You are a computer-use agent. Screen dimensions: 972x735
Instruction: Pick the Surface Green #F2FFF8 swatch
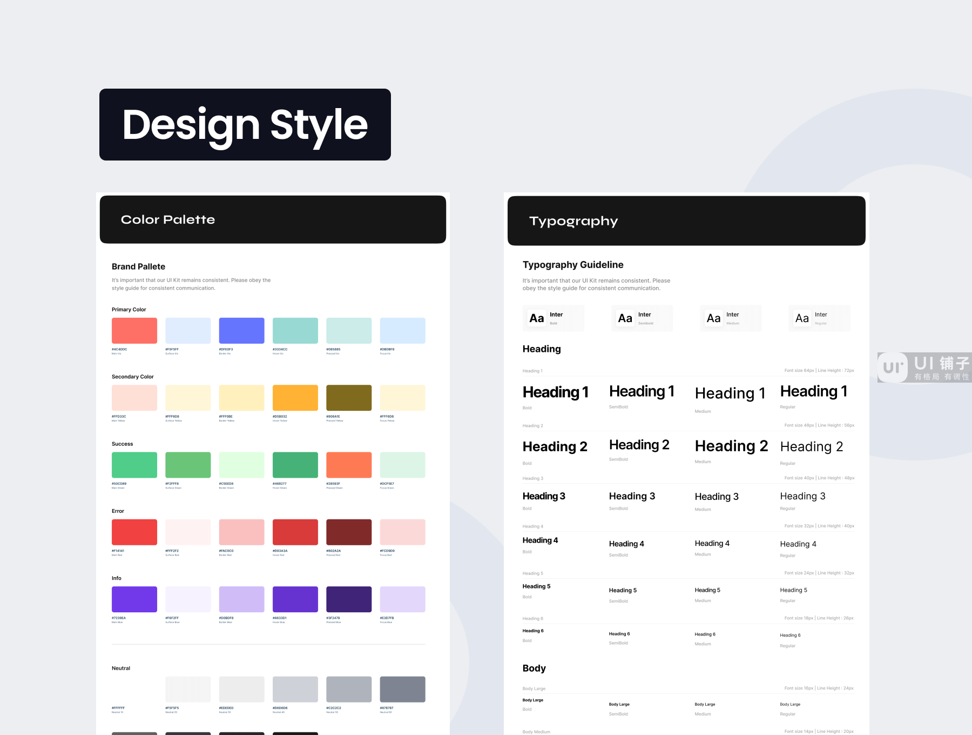(188, 465)
